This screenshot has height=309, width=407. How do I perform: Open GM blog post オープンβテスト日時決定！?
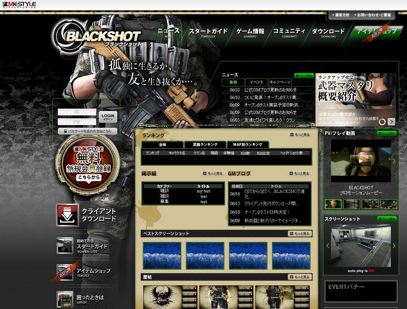point(267,212)
